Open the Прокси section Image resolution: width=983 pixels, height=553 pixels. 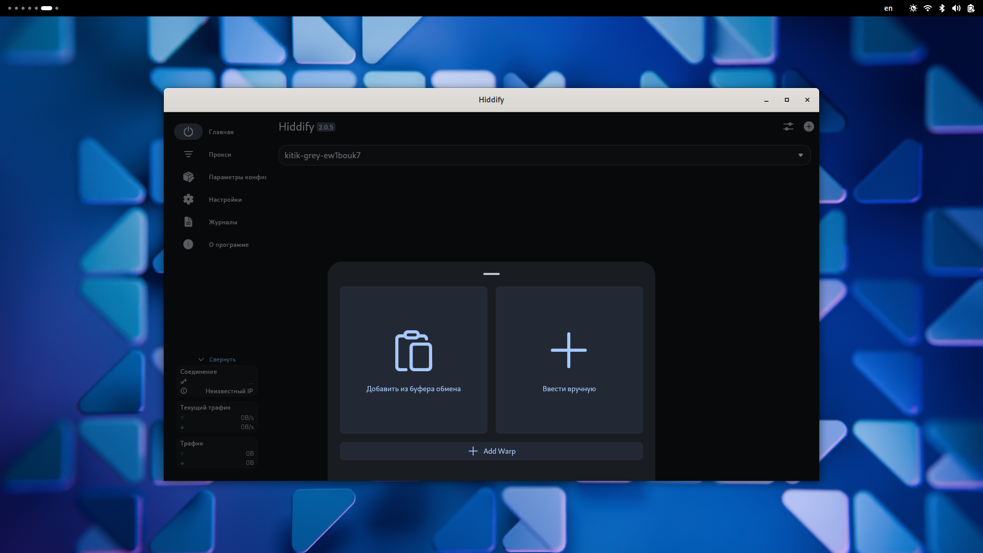coord(220,155)
